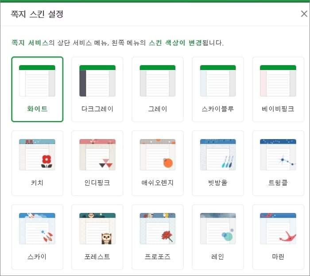Choose the 베이비핑크 skin option
The height and width of the screenshot is (276, 310).
278,81
